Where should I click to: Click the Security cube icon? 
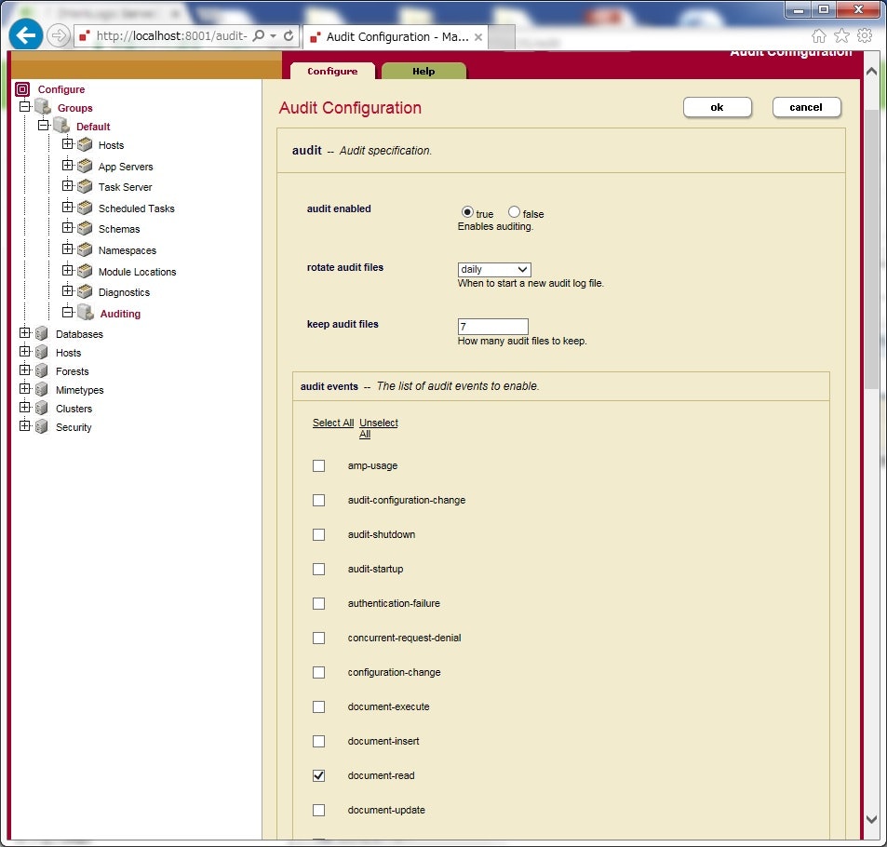click(41, 426)
